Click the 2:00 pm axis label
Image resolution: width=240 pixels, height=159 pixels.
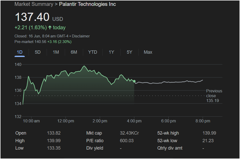pyautogui.click(x=100, y=121)
